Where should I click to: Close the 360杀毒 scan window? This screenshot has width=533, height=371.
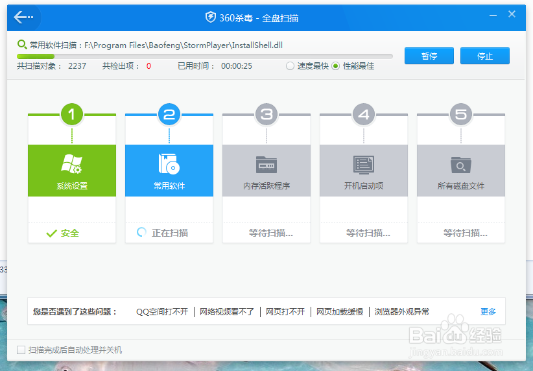pyautogui.click(x=512, y=14)
